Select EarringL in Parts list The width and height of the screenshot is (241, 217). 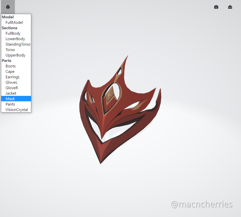click(13, 77)
